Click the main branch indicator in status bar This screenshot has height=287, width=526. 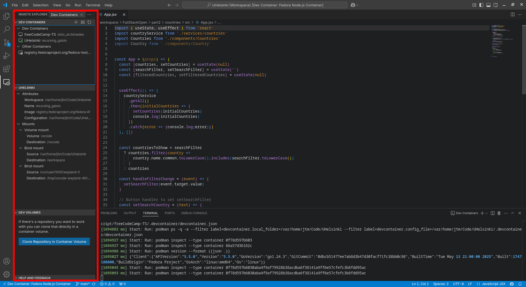coord(83,284)
